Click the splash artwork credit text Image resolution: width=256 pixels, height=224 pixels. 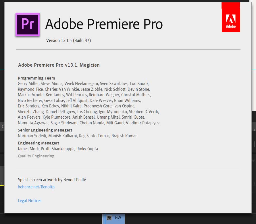point(52,179)
